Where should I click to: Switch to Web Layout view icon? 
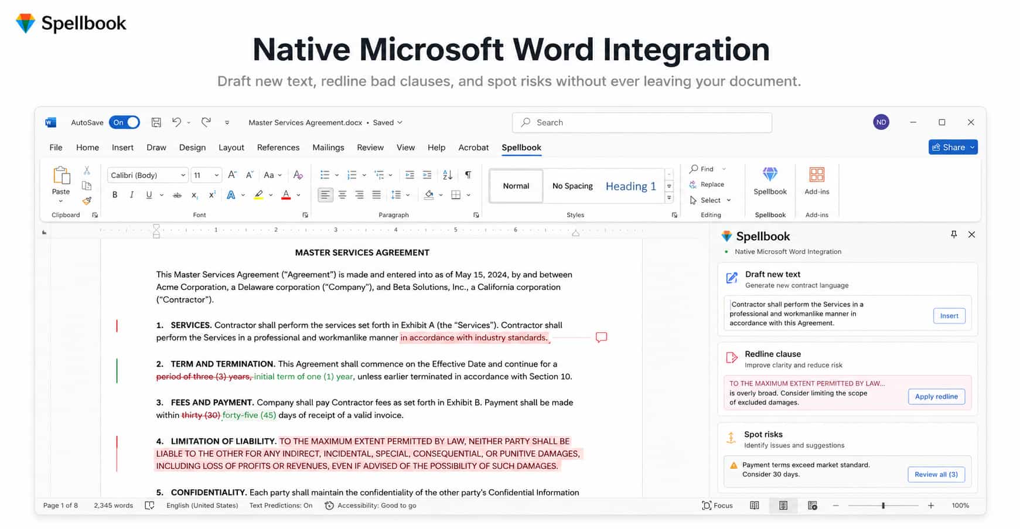coord(812,506)
